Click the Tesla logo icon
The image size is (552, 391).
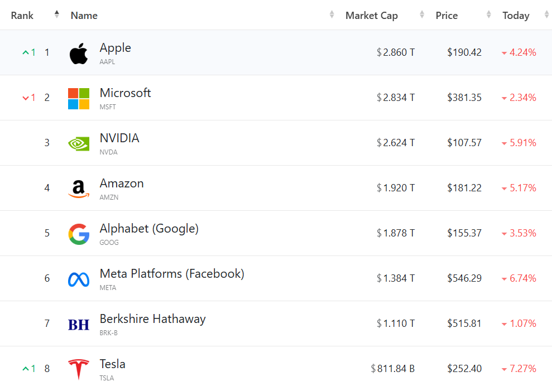pos(79,370)
